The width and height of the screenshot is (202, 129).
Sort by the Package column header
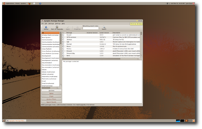76,33
